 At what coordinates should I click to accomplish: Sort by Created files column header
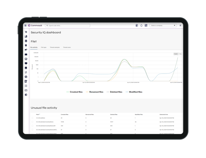64,114
